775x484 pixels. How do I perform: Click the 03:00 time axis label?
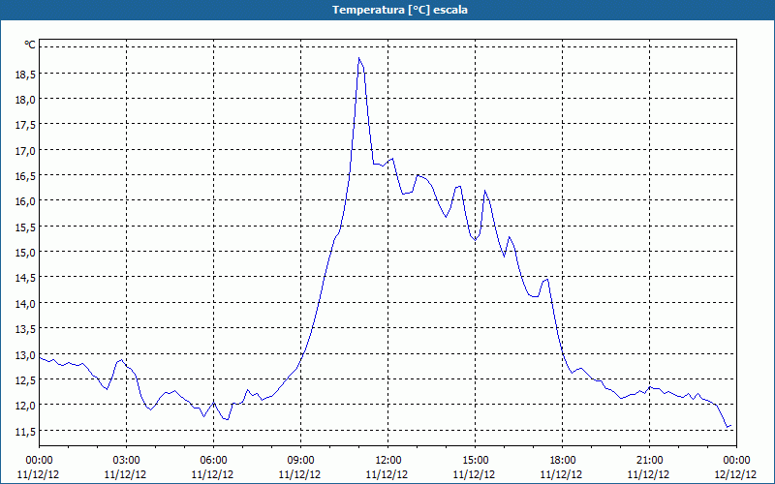pos(126,461)
